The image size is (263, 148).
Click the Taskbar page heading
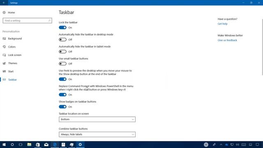tap(67, 12)
